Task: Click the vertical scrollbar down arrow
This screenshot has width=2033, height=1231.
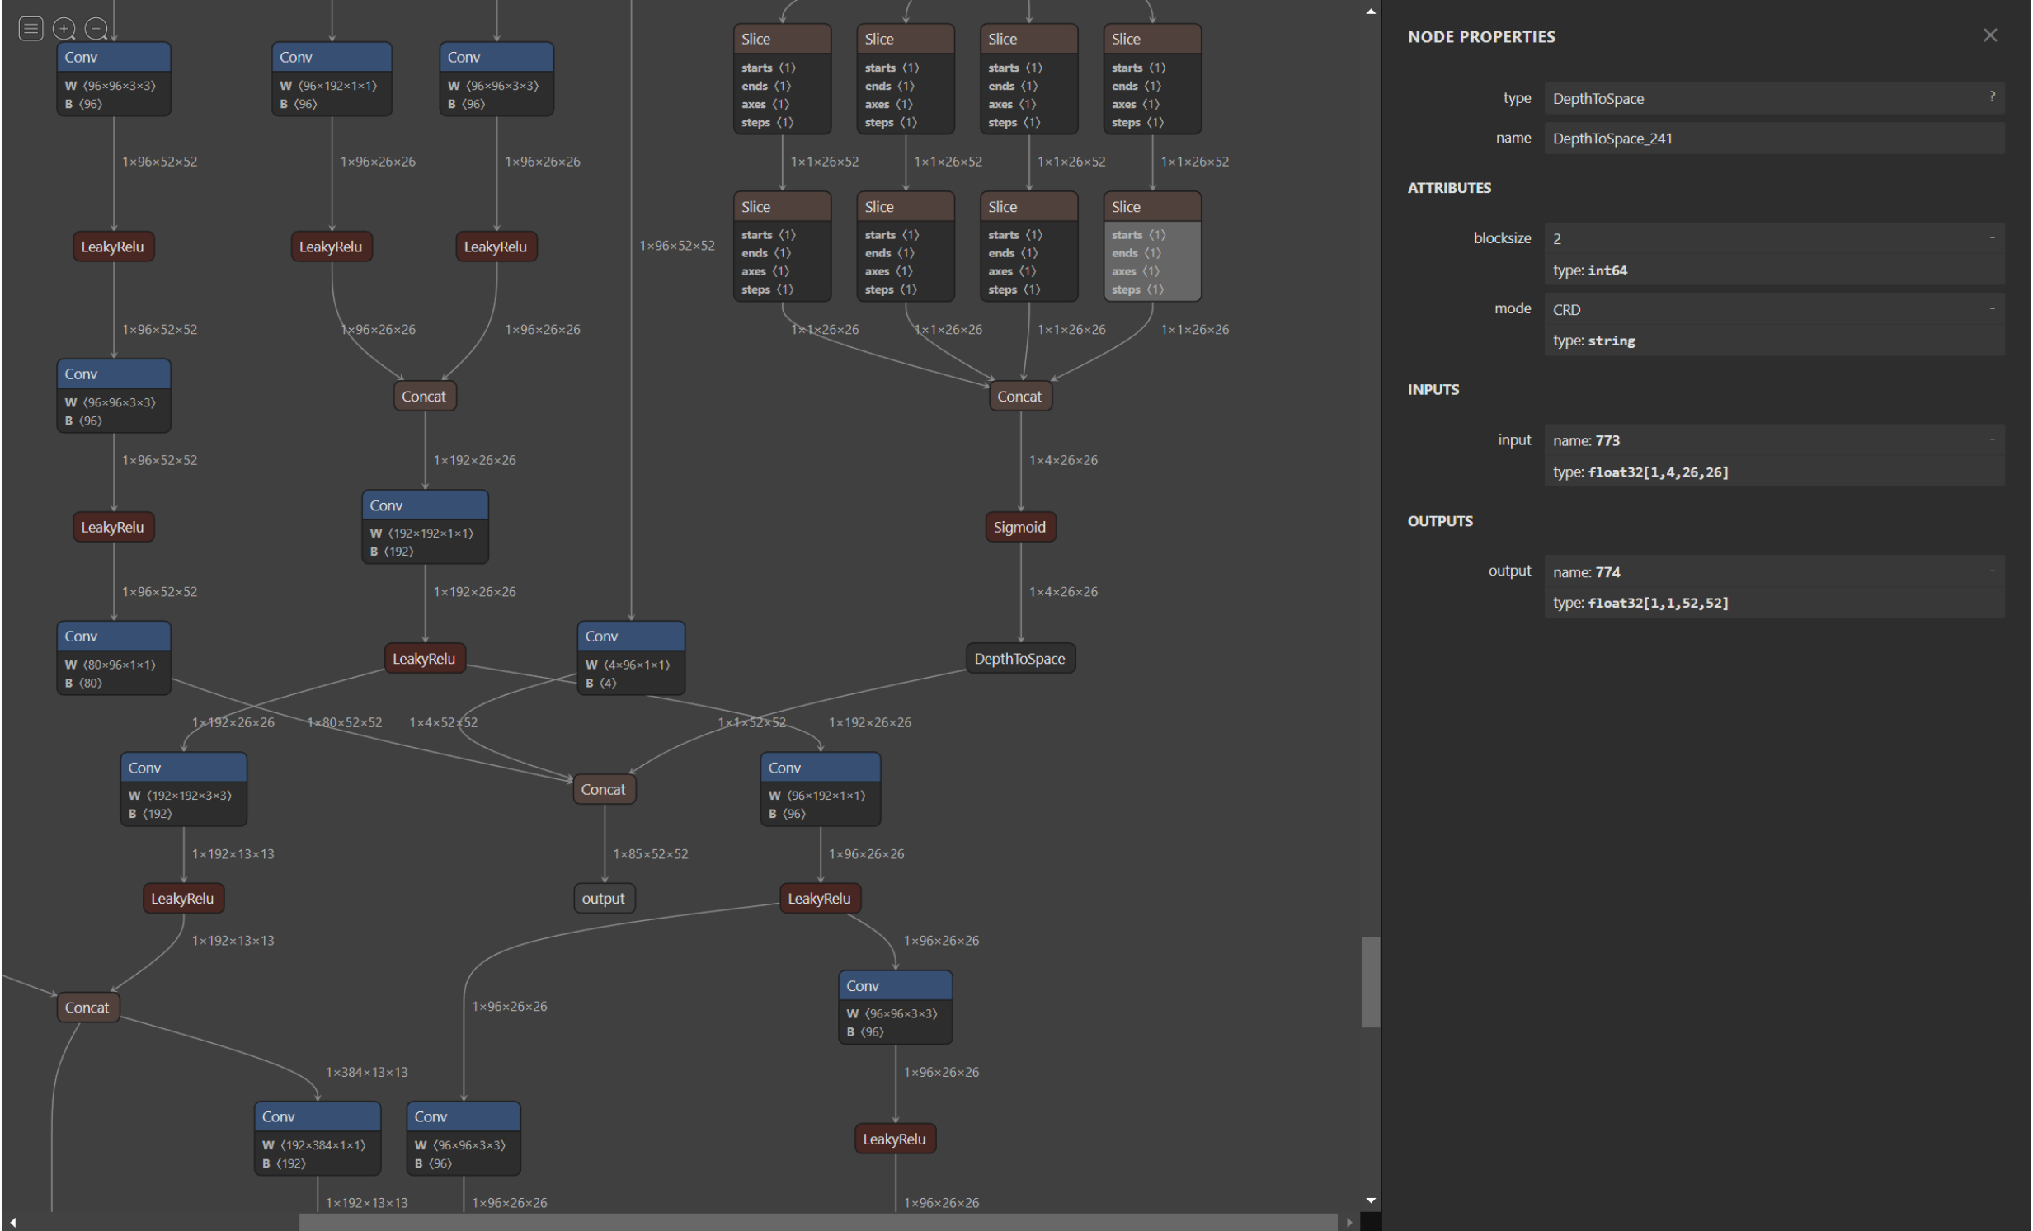Action: (x=1370, y=1200)
